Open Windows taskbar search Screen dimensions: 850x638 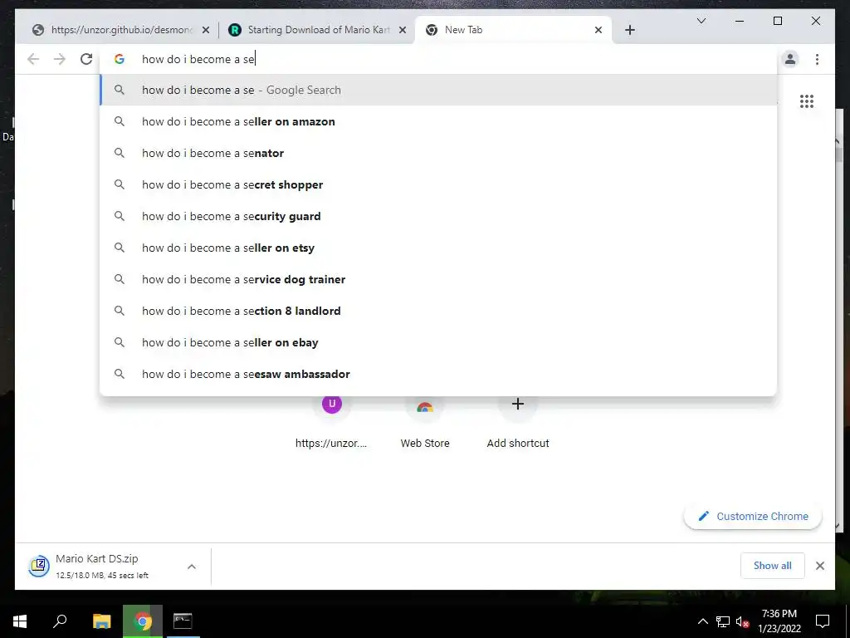(x=60, y=621)
